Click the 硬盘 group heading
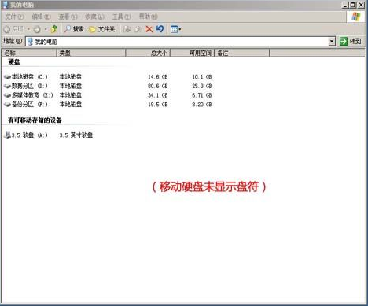Viewport: 368px width, 306px height. [14, 62]
